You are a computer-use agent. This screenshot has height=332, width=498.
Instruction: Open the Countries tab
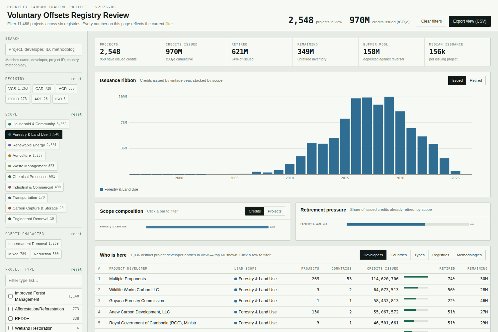tap(398, 255)
